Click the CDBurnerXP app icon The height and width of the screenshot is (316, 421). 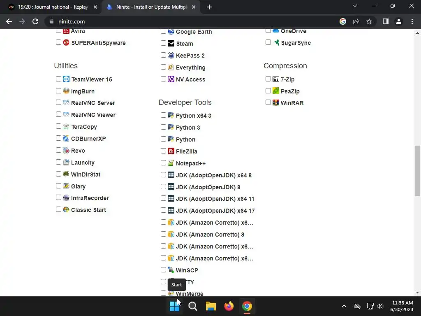(66, 138)
